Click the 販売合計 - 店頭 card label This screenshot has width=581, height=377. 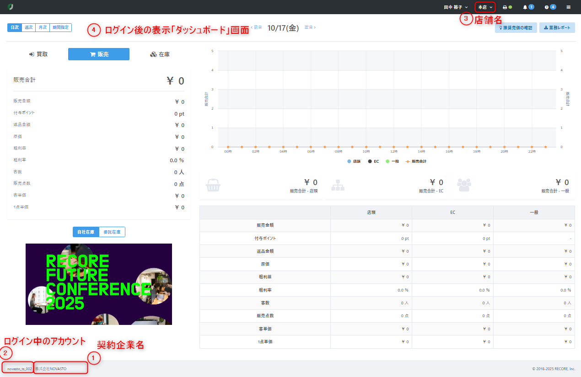(x=304, y=191)
